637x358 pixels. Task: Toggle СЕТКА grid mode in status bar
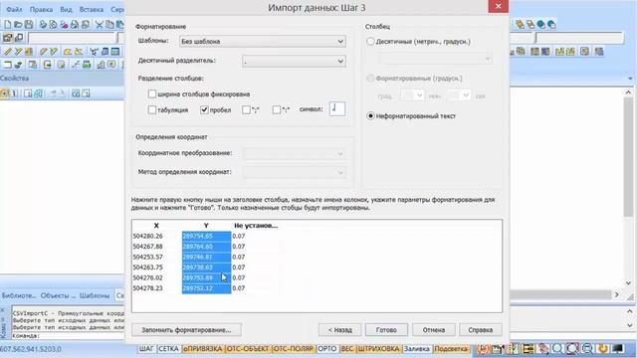point(168,349)
